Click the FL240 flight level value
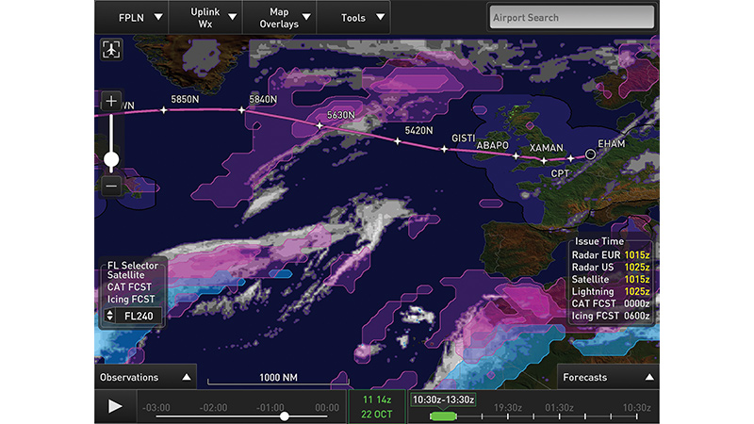Screen dimensions: 754x424 click(x=139, y=316)
